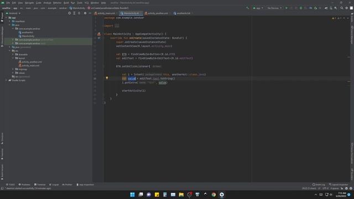The image size is (354, 199).
Task: Open the Problems tool window
Action: click(x=24, y=185)
